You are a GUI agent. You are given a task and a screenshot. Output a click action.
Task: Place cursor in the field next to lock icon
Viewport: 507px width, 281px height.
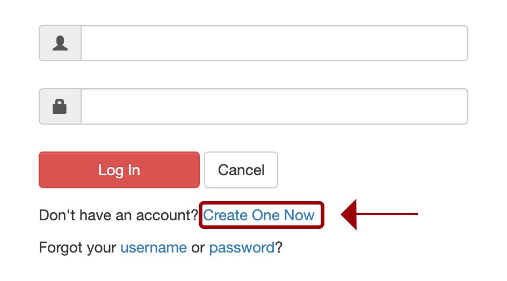pyautogui.click(x=274, y=106)
